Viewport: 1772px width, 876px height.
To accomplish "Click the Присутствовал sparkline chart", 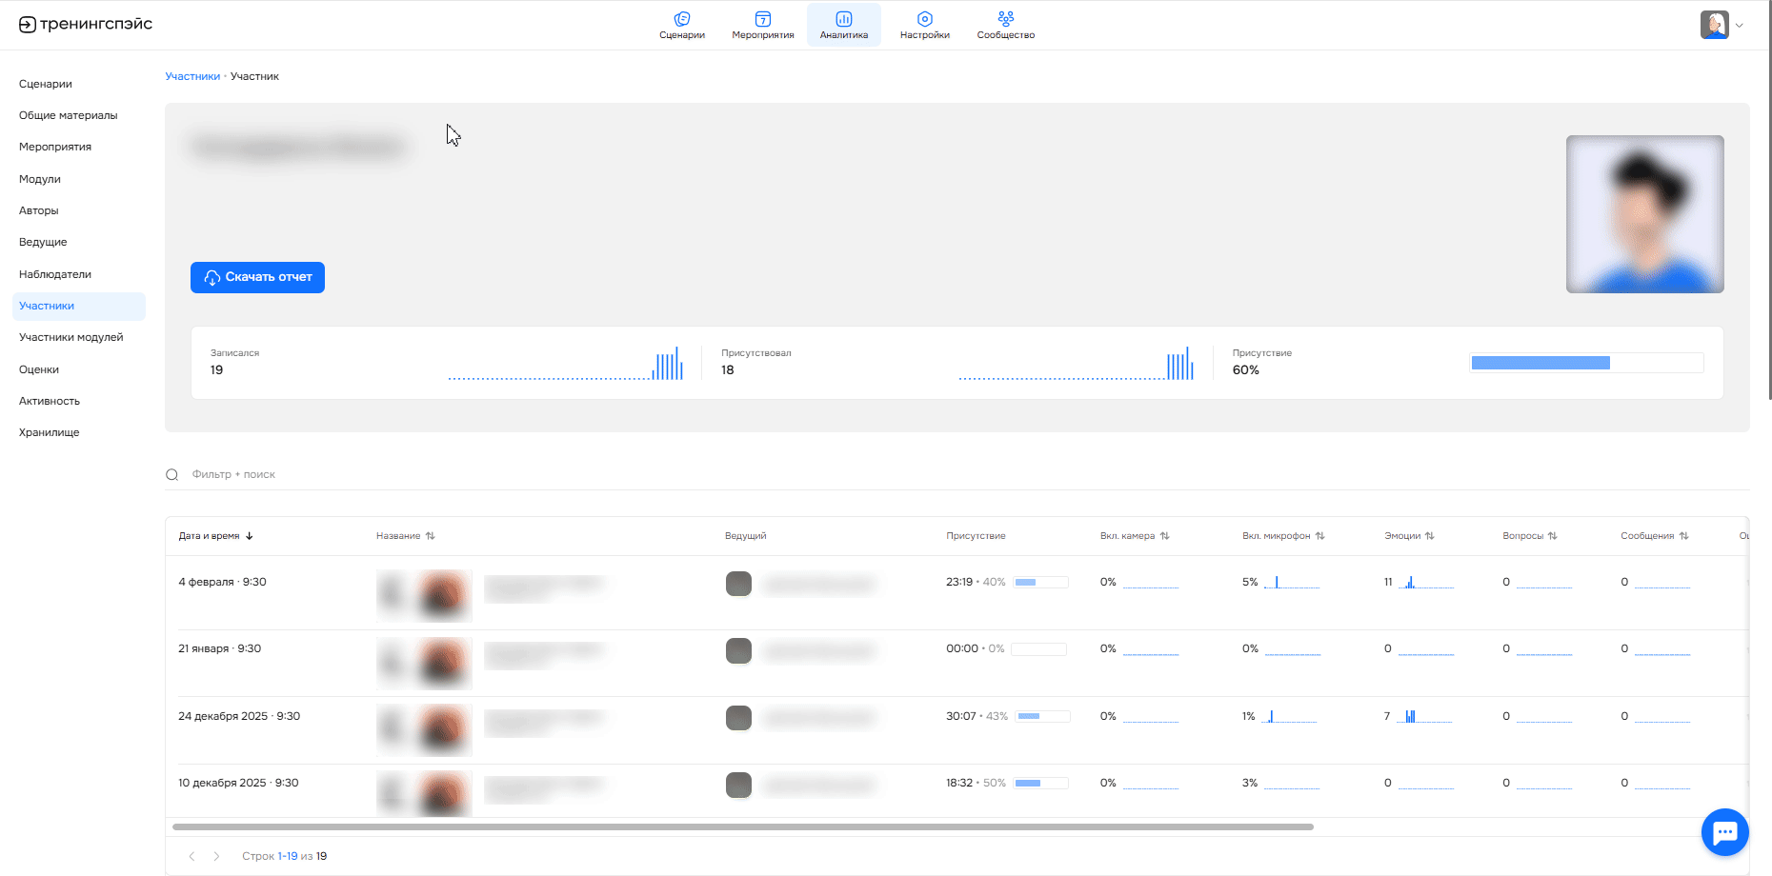I will (x=1077, y=363).
